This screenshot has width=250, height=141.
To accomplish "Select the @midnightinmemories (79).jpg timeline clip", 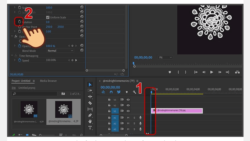I will (177, 111).
